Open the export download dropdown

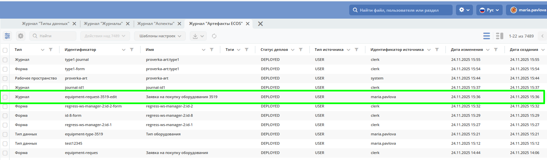[198, 36]
